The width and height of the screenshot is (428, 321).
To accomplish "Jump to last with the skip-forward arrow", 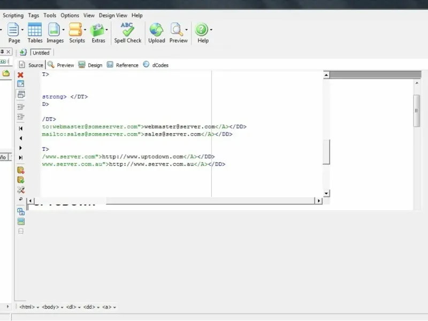I will tap(21, 157).
